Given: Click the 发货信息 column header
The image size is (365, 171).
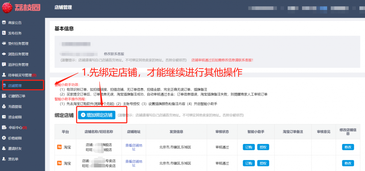Looking at the screenshot, I should 176,132.
